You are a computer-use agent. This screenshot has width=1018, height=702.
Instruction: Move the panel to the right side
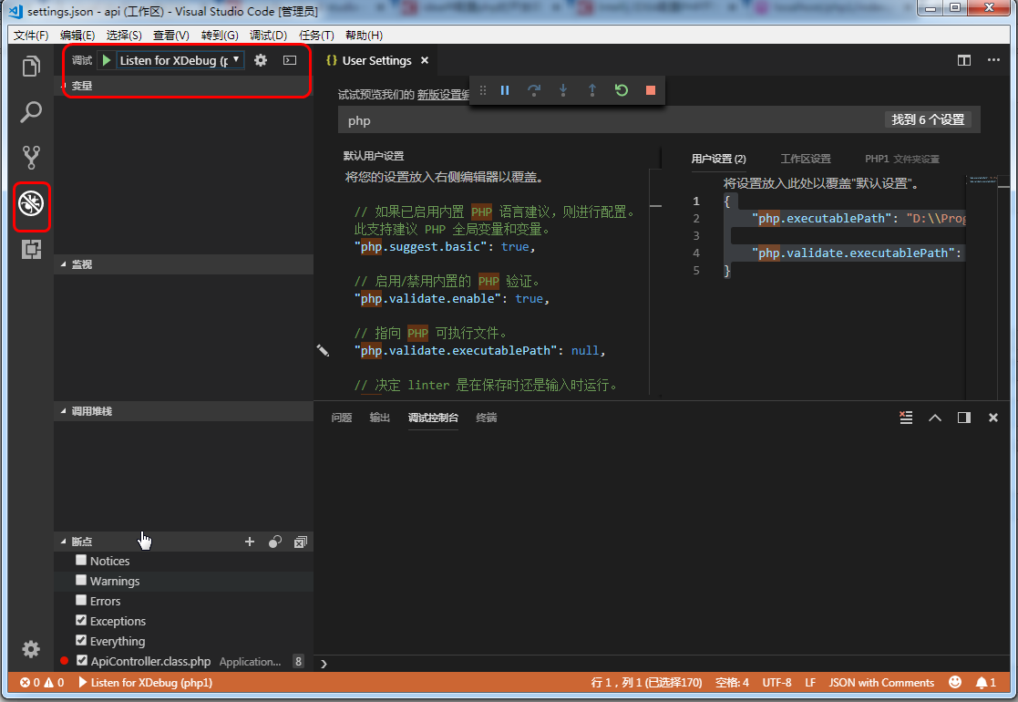[x=964, y=418]
